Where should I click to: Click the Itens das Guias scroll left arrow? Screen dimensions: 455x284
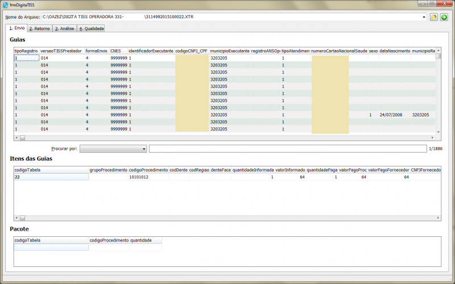[x=16, y=218]
